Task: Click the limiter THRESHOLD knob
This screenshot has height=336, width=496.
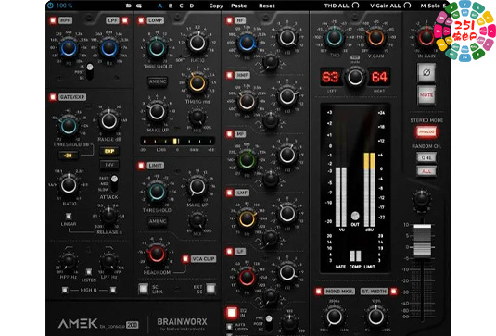Action: 157,192
